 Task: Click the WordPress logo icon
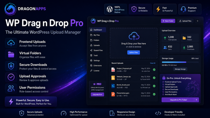point(109,9)
